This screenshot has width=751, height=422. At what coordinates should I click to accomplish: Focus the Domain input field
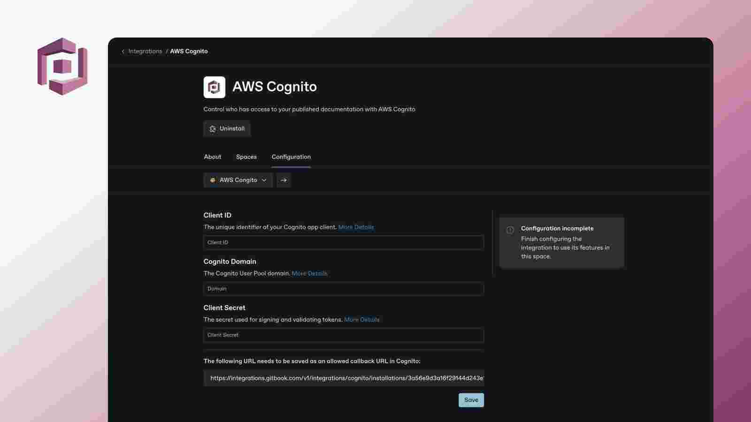click(344, 289)
